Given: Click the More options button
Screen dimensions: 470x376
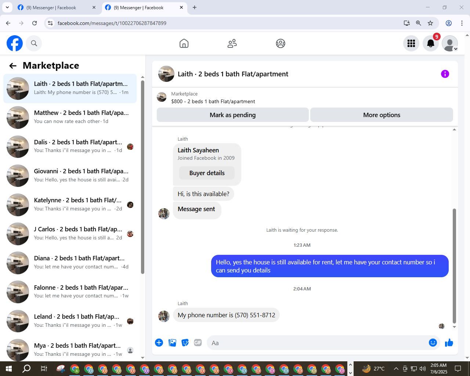Looking at the screenshot, I should pos(382,115).
